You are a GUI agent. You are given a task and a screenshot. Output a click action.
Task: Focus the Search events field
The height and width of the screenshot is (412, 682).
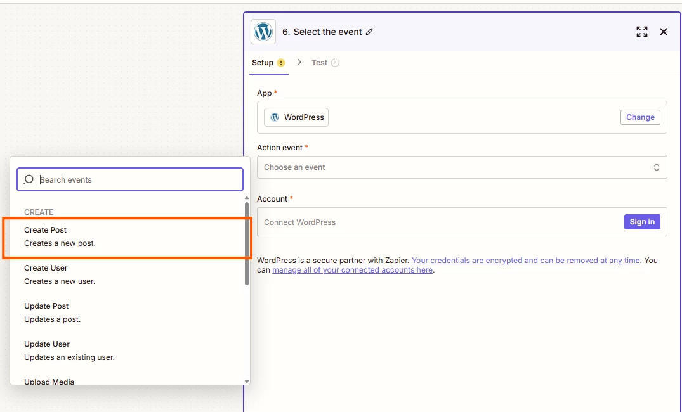tap(130, 179)
